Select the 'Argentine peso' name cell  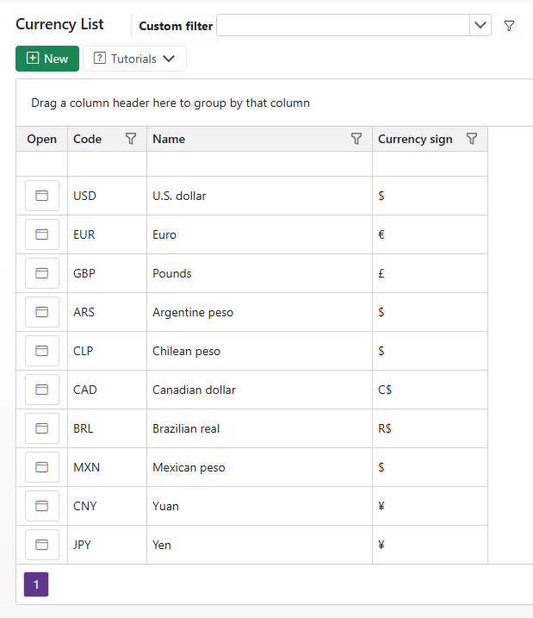[259, 312]
